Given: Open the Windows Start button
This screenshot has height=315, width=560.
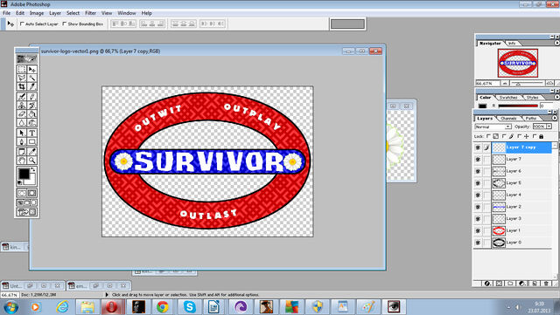Looking at the screenshot, I should [x=10, y=306].
